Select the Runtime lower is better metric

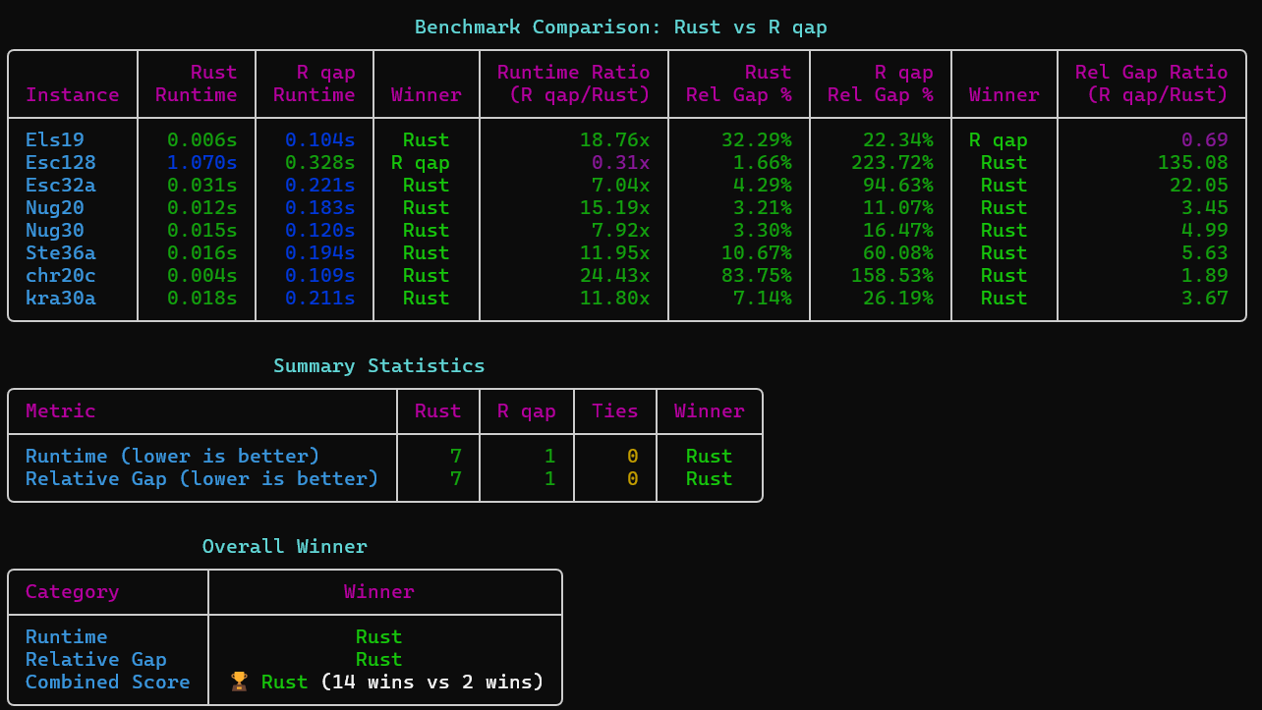[175, 456]
